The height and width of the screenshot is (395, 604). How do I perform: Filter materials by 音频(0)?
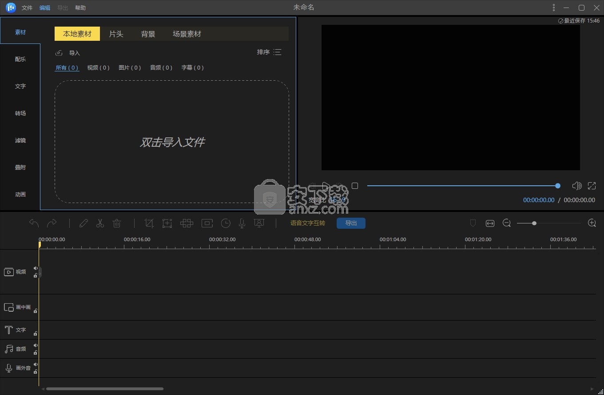pyautogui.click(x=161, y=68)
